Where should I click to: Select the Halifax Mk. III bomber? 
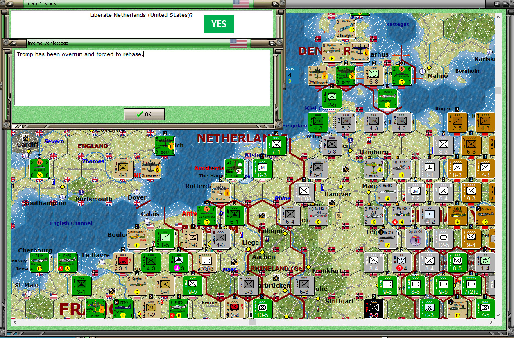tap(221, 192)
